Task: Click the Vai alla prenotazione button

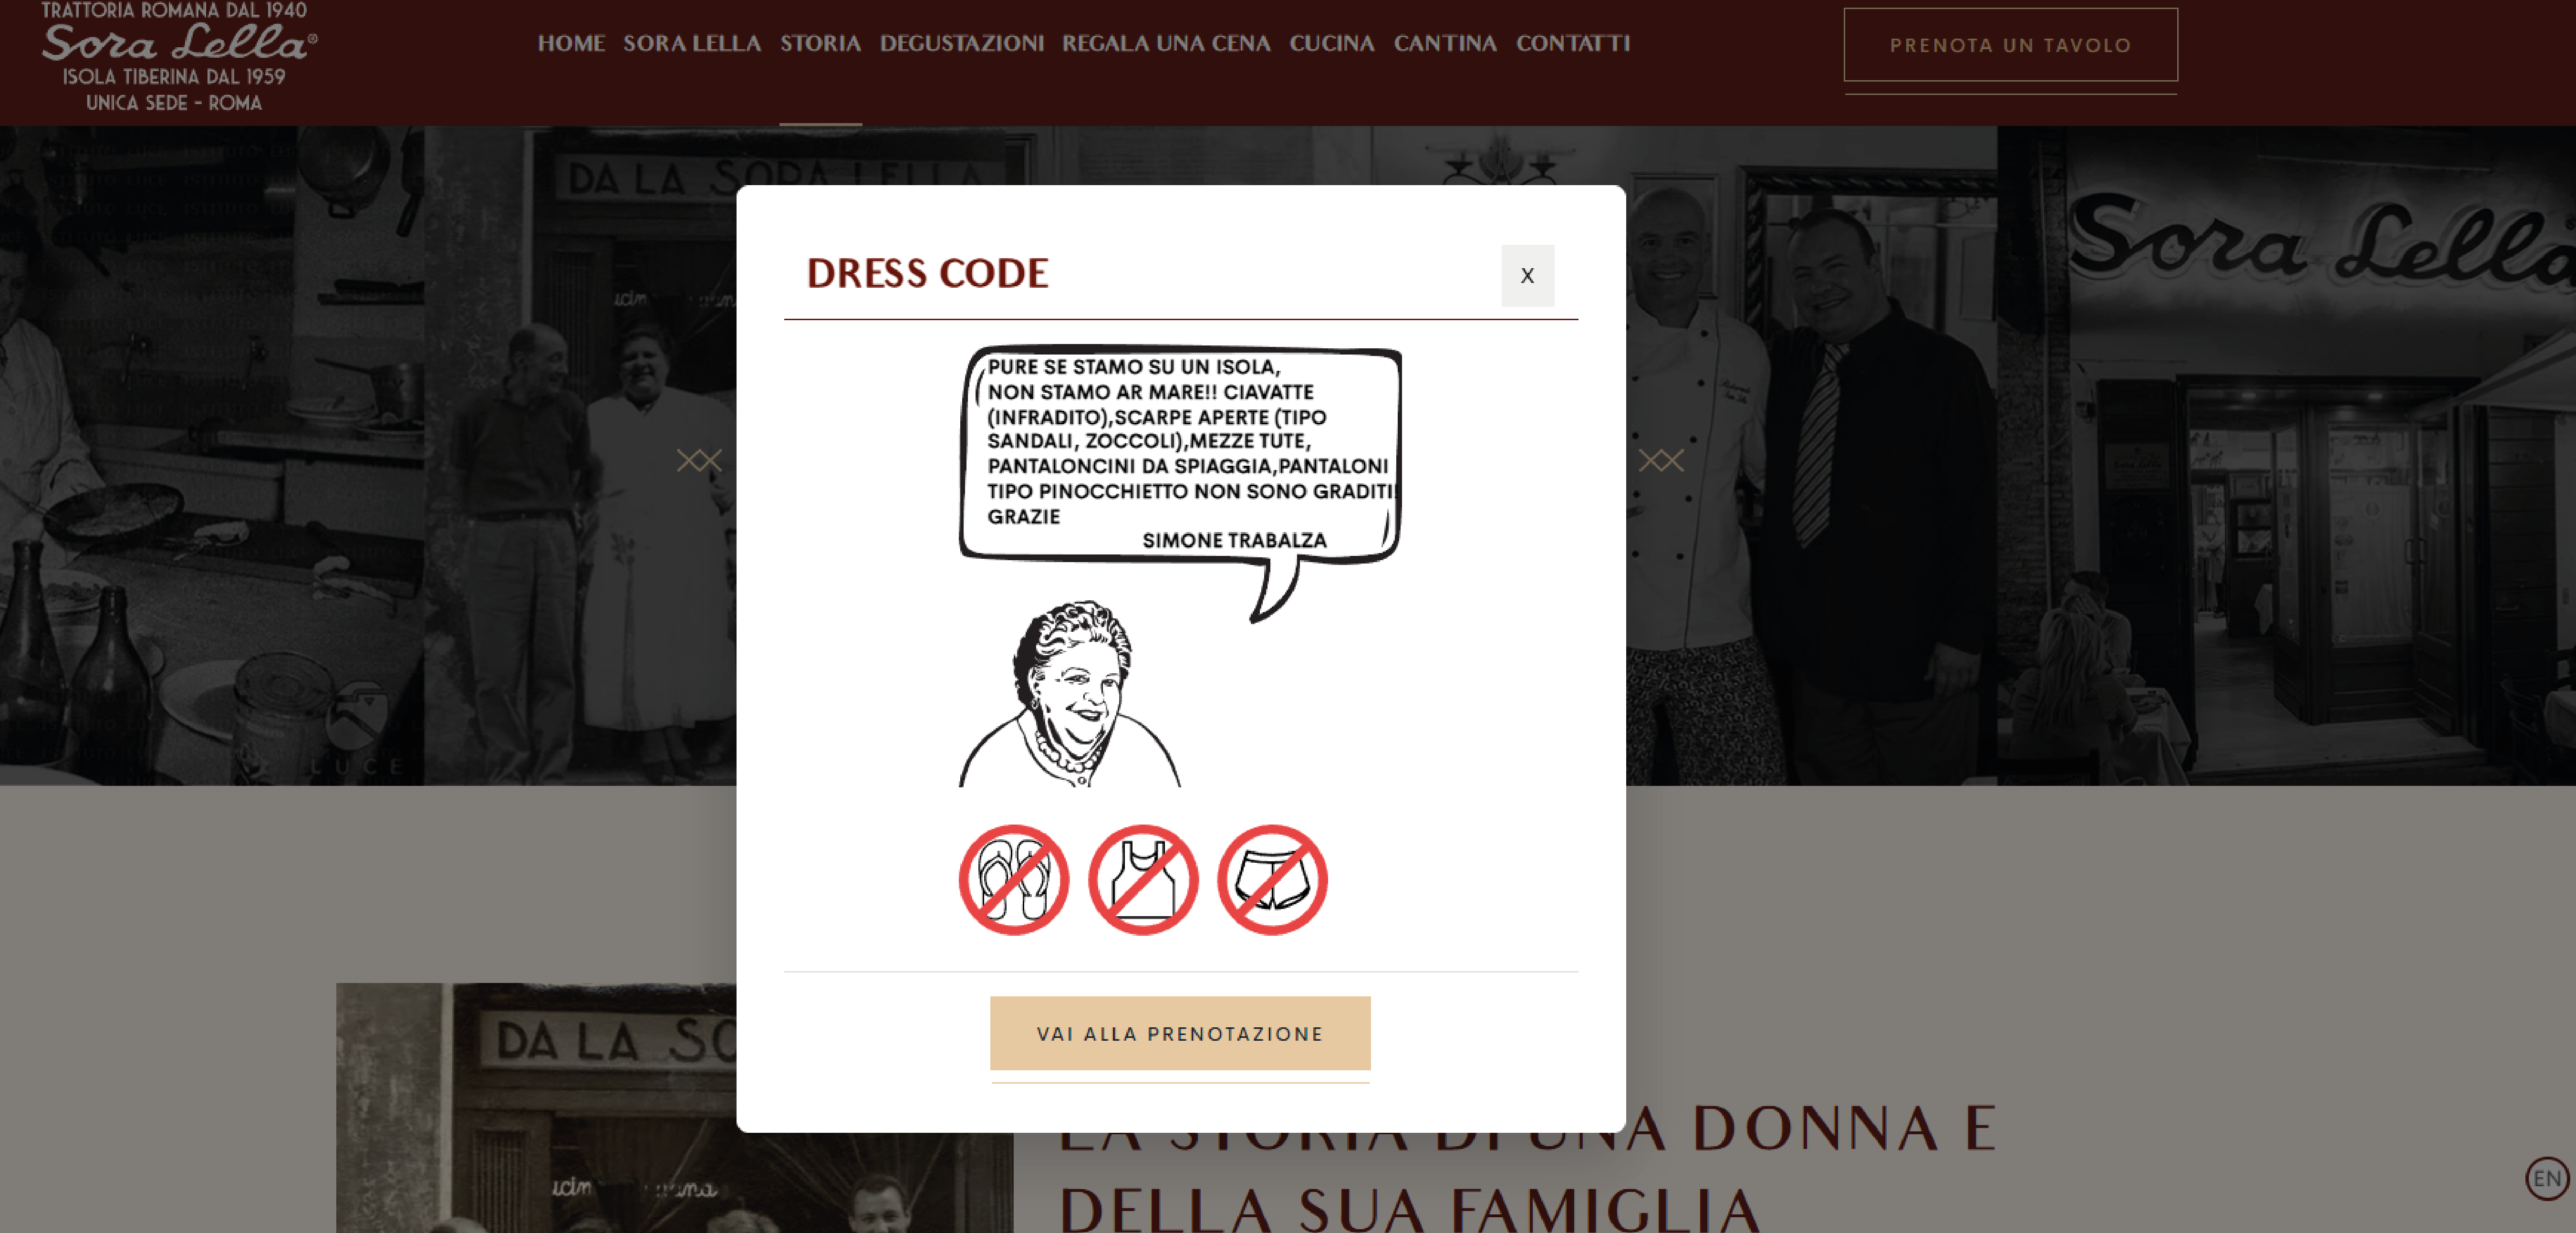Action: [1180, 1033]
